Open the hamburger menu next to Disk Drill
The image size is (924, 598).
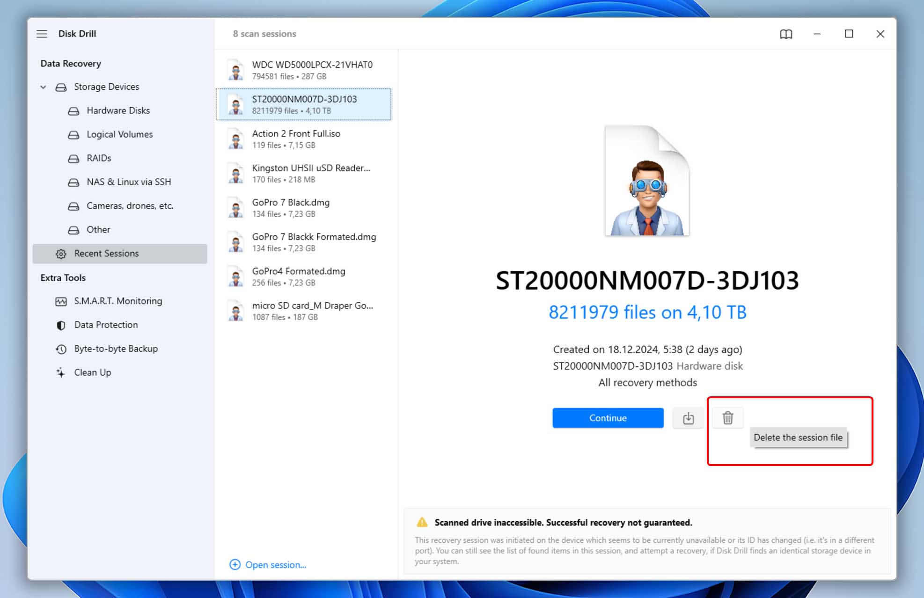42,34
